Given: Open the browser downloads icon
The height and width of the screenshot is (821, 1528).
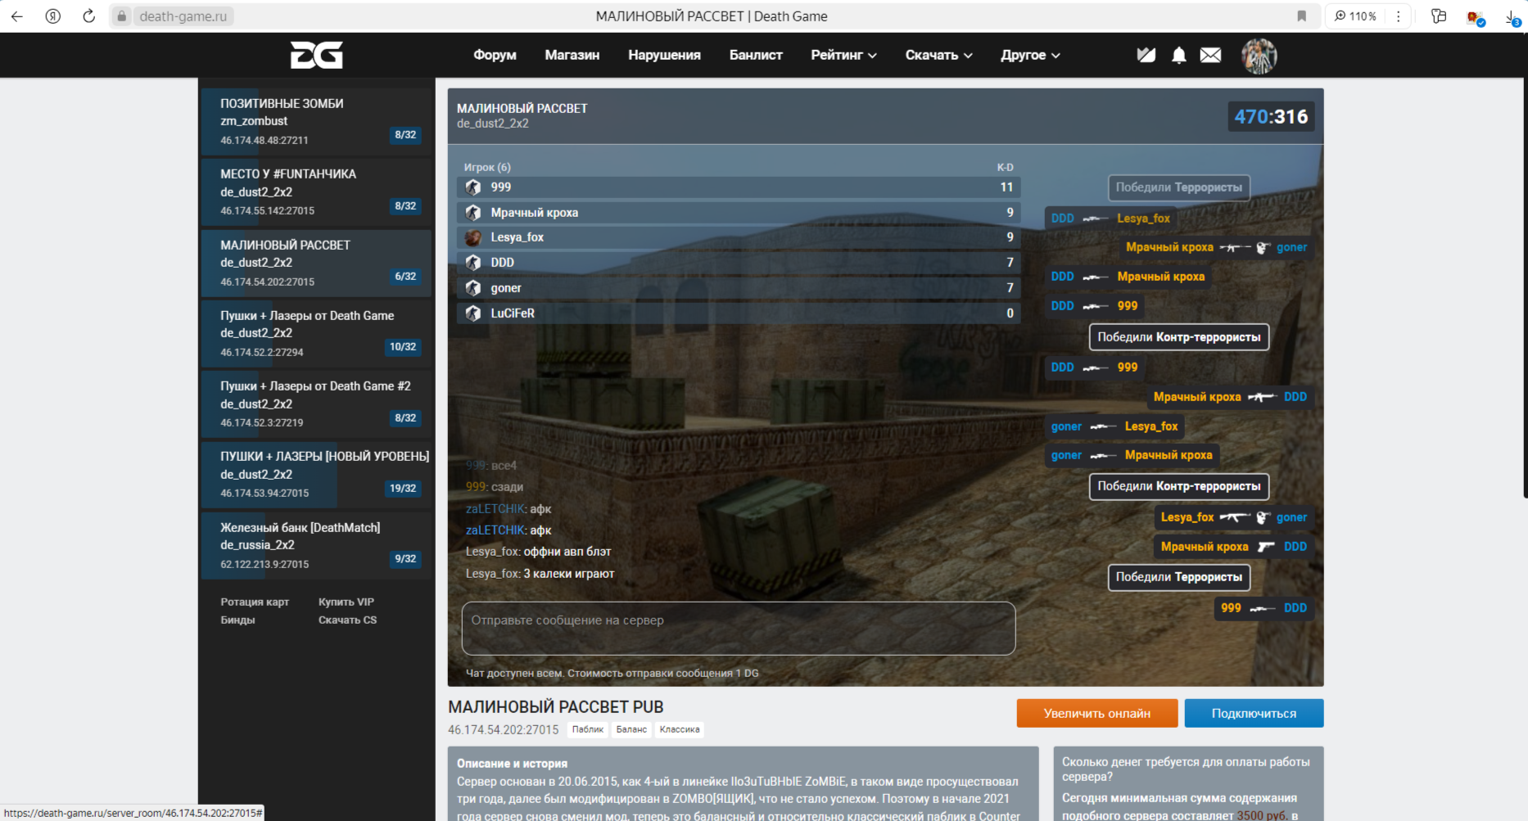Looking at the screenshot, I should [1512, 16].
